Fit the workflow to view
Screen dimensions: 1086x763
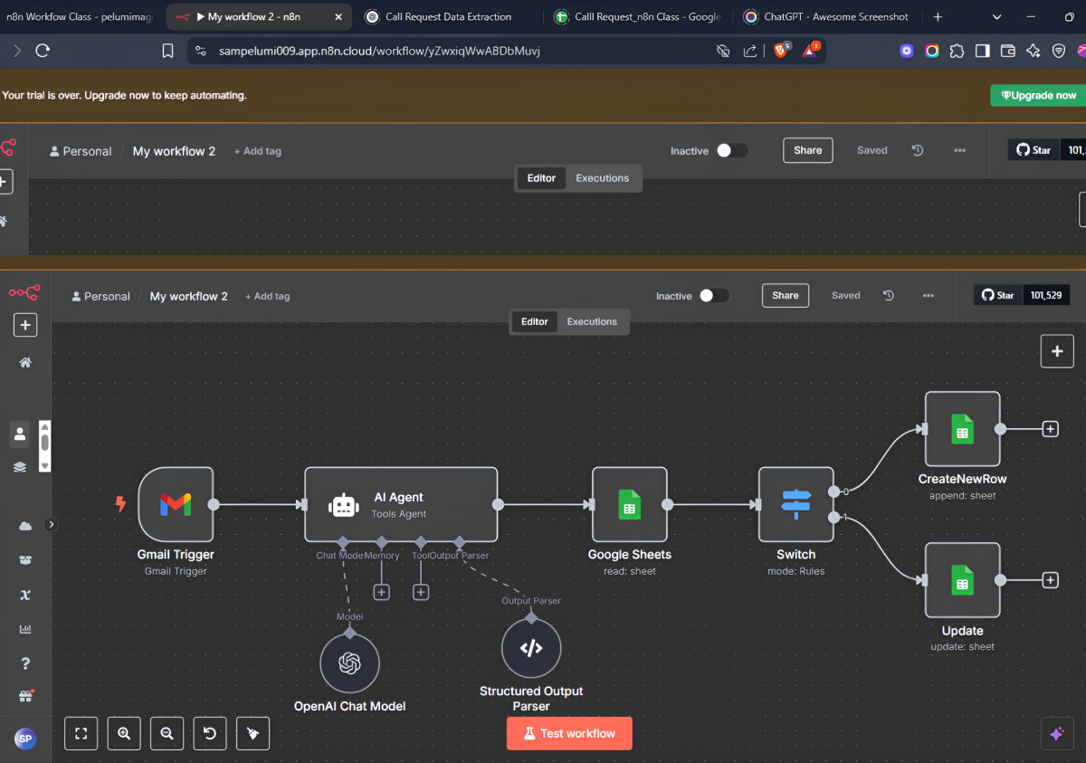click(x=81, y=733)
